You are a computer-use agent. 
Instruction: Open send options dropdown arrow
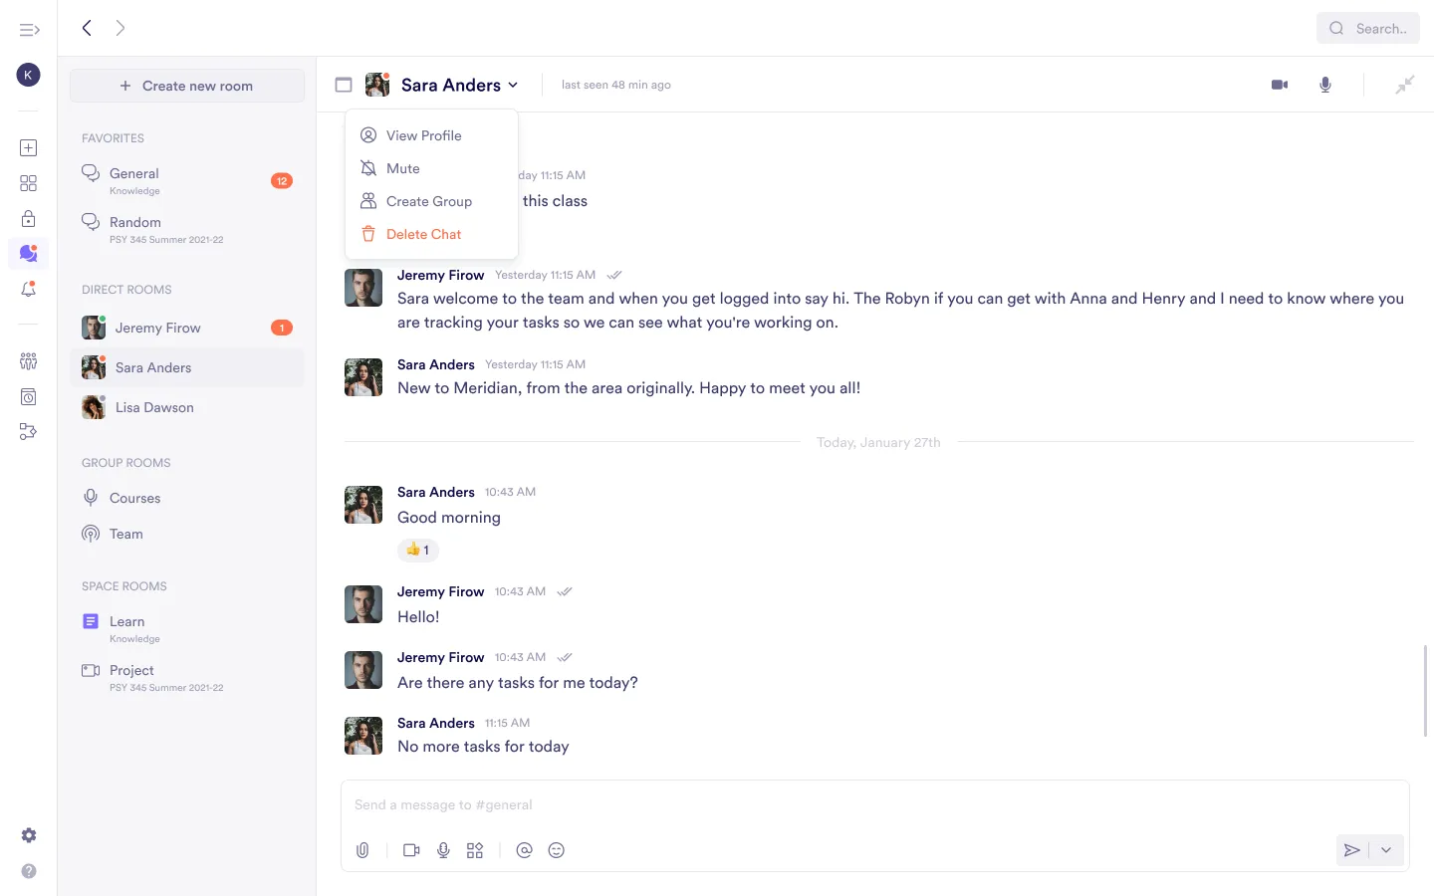[1386, 850]
